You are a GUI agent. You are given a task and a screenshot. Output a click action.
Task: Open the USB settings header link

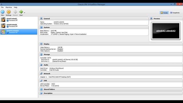point(45,81)
